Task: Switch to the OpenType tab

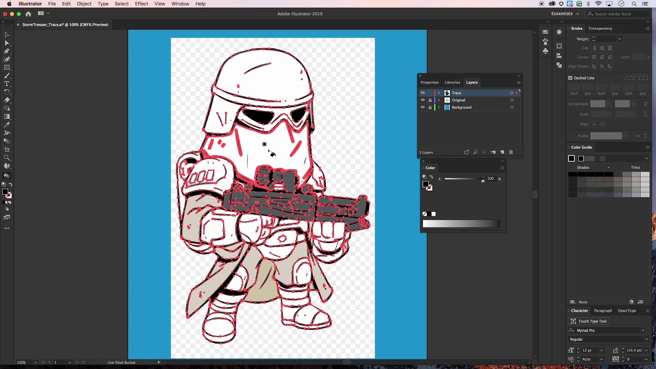Action: [627, 311]
